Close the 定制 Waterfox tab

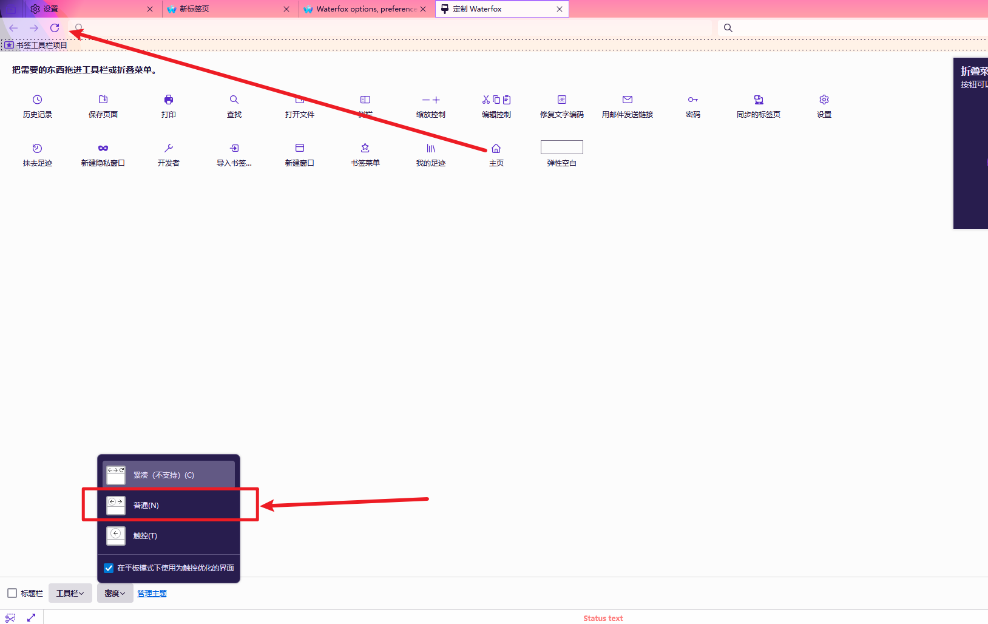pos(560,9)
